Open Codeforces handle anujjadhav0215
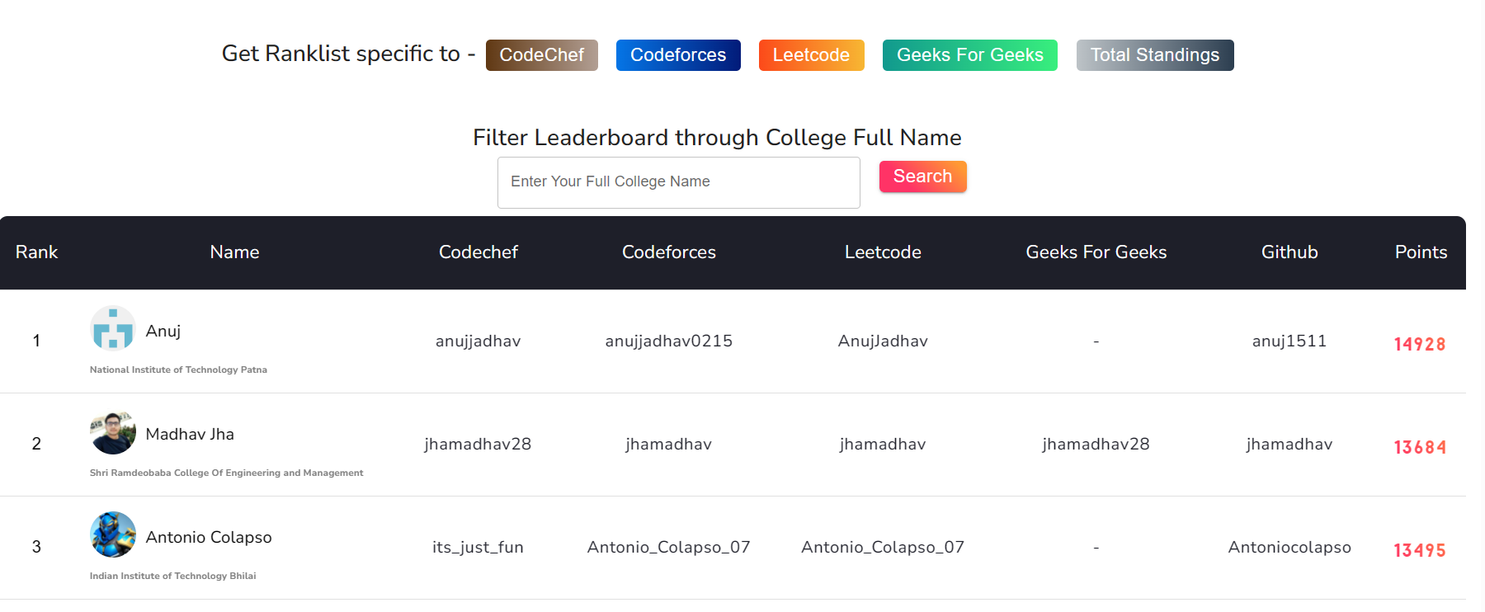 (x=669, y=341)
